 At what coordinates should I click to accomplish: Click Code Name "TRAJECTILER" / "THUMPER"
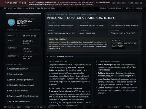tap(123, 33)
